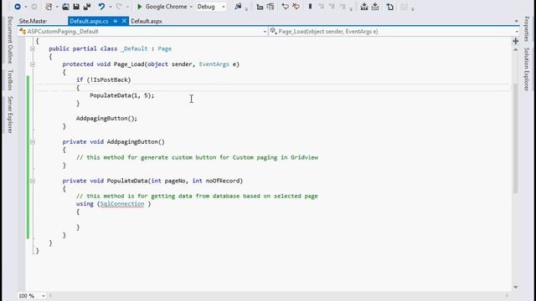Image resolution: width=536 pixels, height=301 pixels.
Task: Click the Open File folder icon
Action: pos(65,7)
